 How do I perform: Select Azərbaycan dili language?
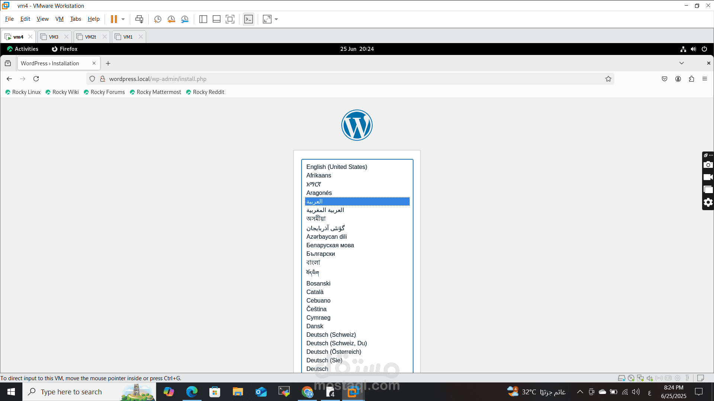357,237
